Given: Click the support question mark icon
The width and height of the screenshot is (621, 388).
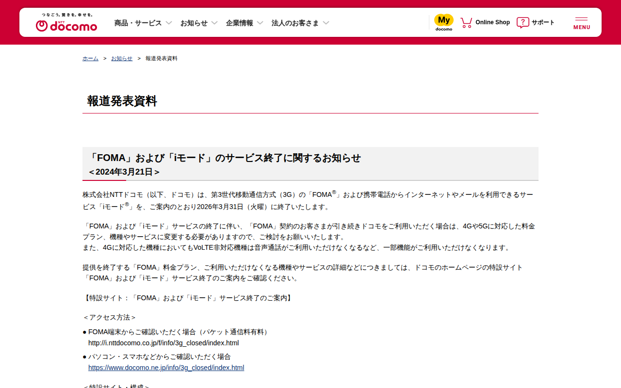Looking at the screenshot, I should pyautogui.click(x=523, y=22).
